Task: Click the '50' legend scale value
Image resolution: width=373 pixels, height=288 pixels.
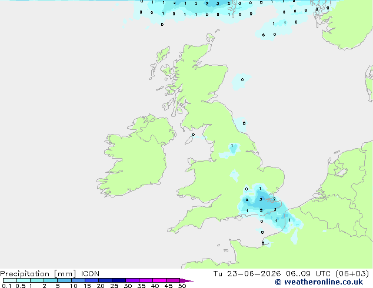Action: 182,286
